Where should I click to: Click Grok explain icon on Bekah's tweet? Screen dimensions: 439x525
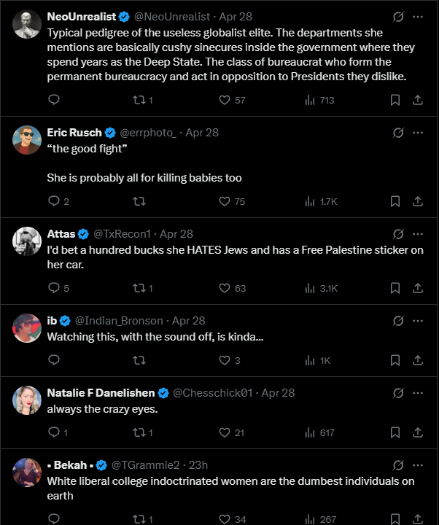tap(398, 465)
